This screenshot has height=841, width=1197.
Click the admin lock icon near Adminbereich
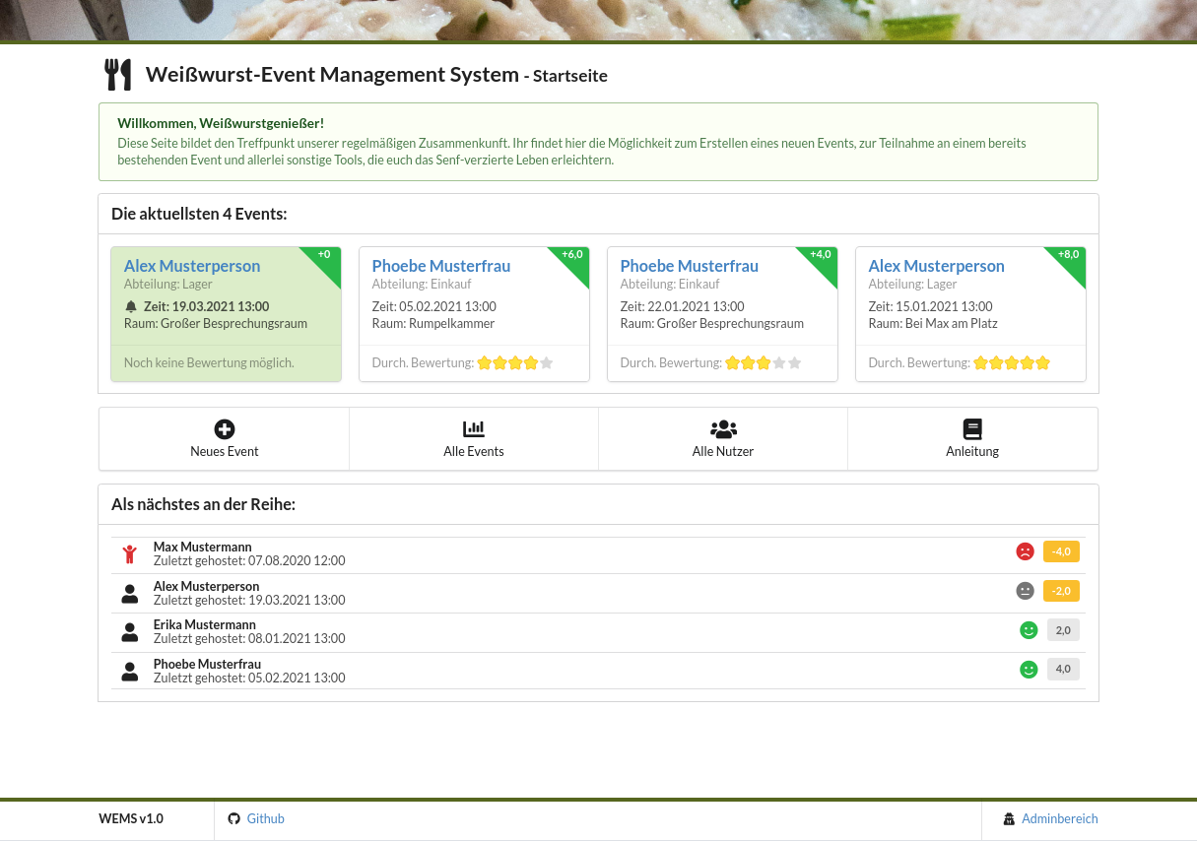(x=1009, y=818)
